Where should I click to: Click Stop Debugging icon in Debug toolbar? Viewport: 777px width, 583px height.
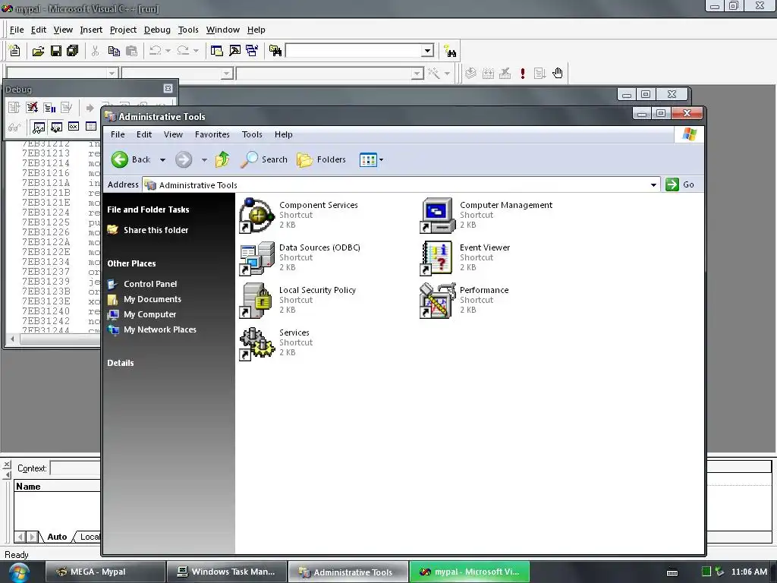(32, 108)
